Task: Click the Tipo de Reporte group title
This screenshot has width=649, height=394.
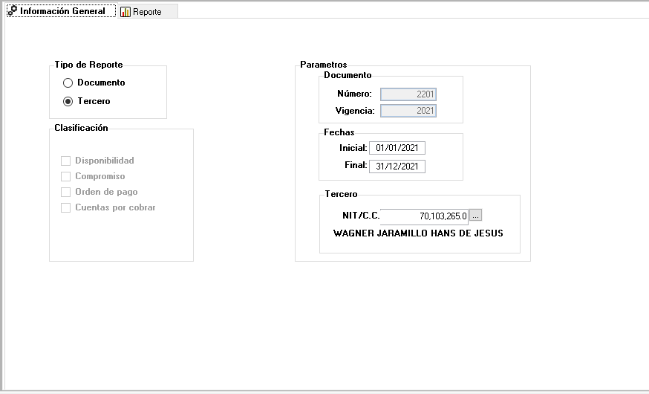Action: [x=88, y=65]
